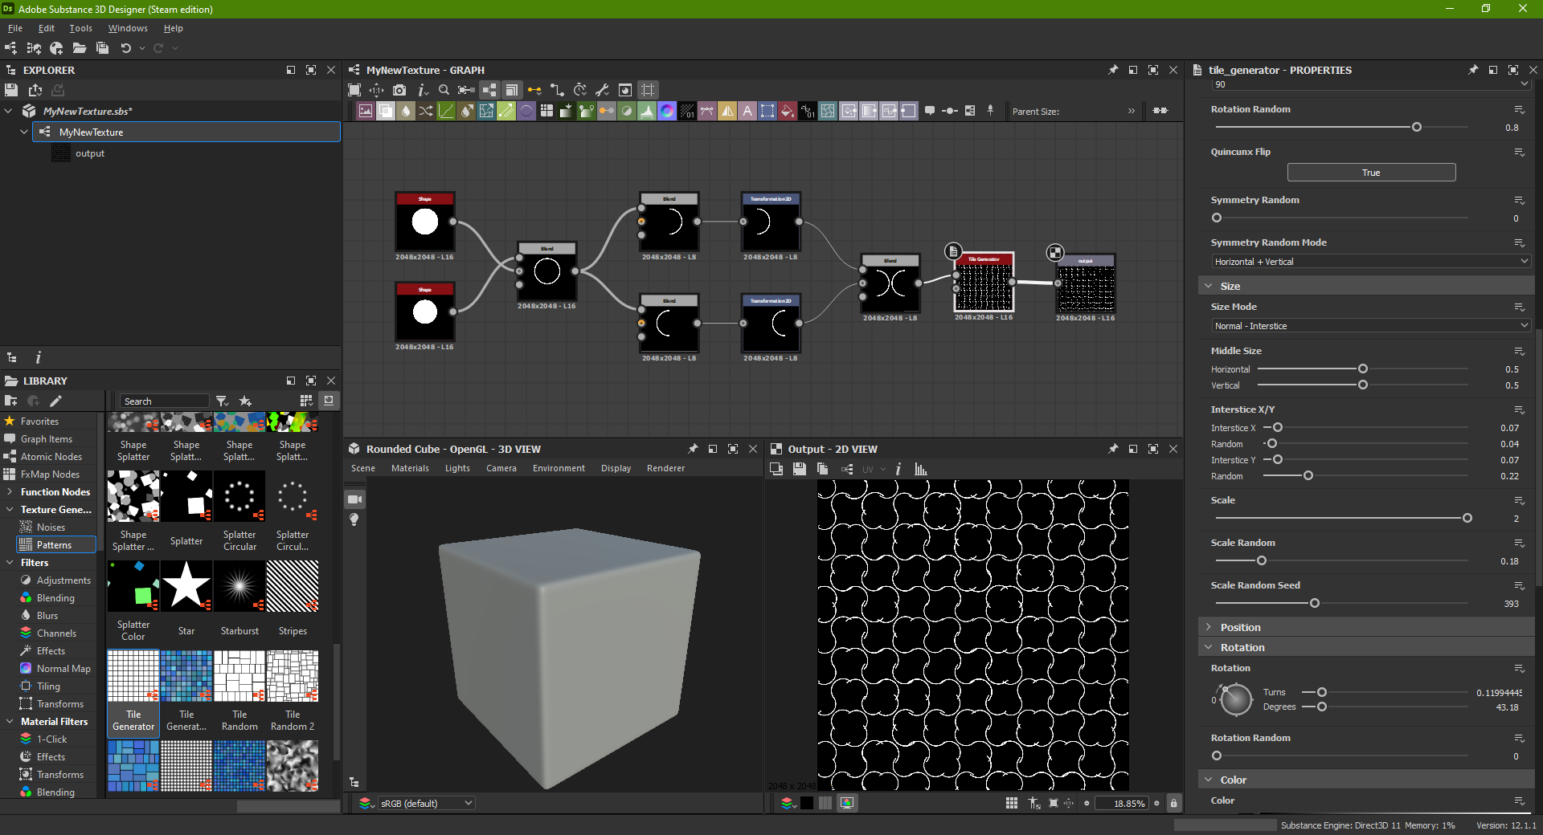Add a Text node from toolbar
The width and height of the screenshot is (1543, 835).
pyautogui.click(x=747, y=111)
